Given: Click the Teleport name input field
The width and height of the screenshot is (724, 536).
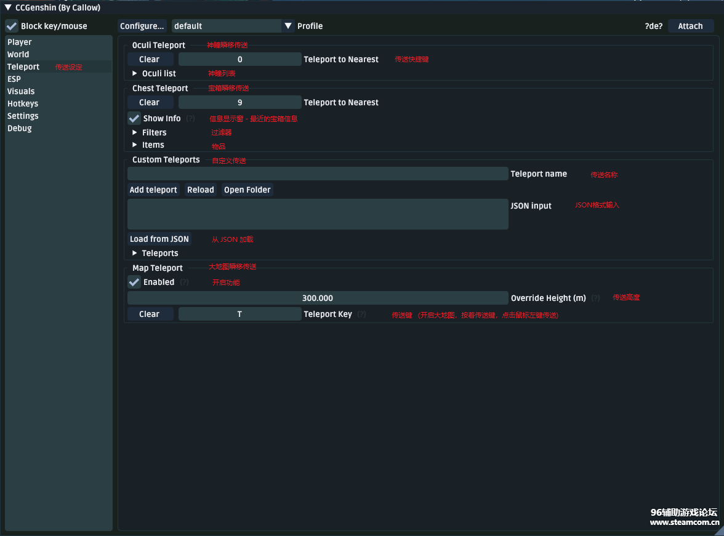Looking at the screenshot, I should (x=318, y=174).
